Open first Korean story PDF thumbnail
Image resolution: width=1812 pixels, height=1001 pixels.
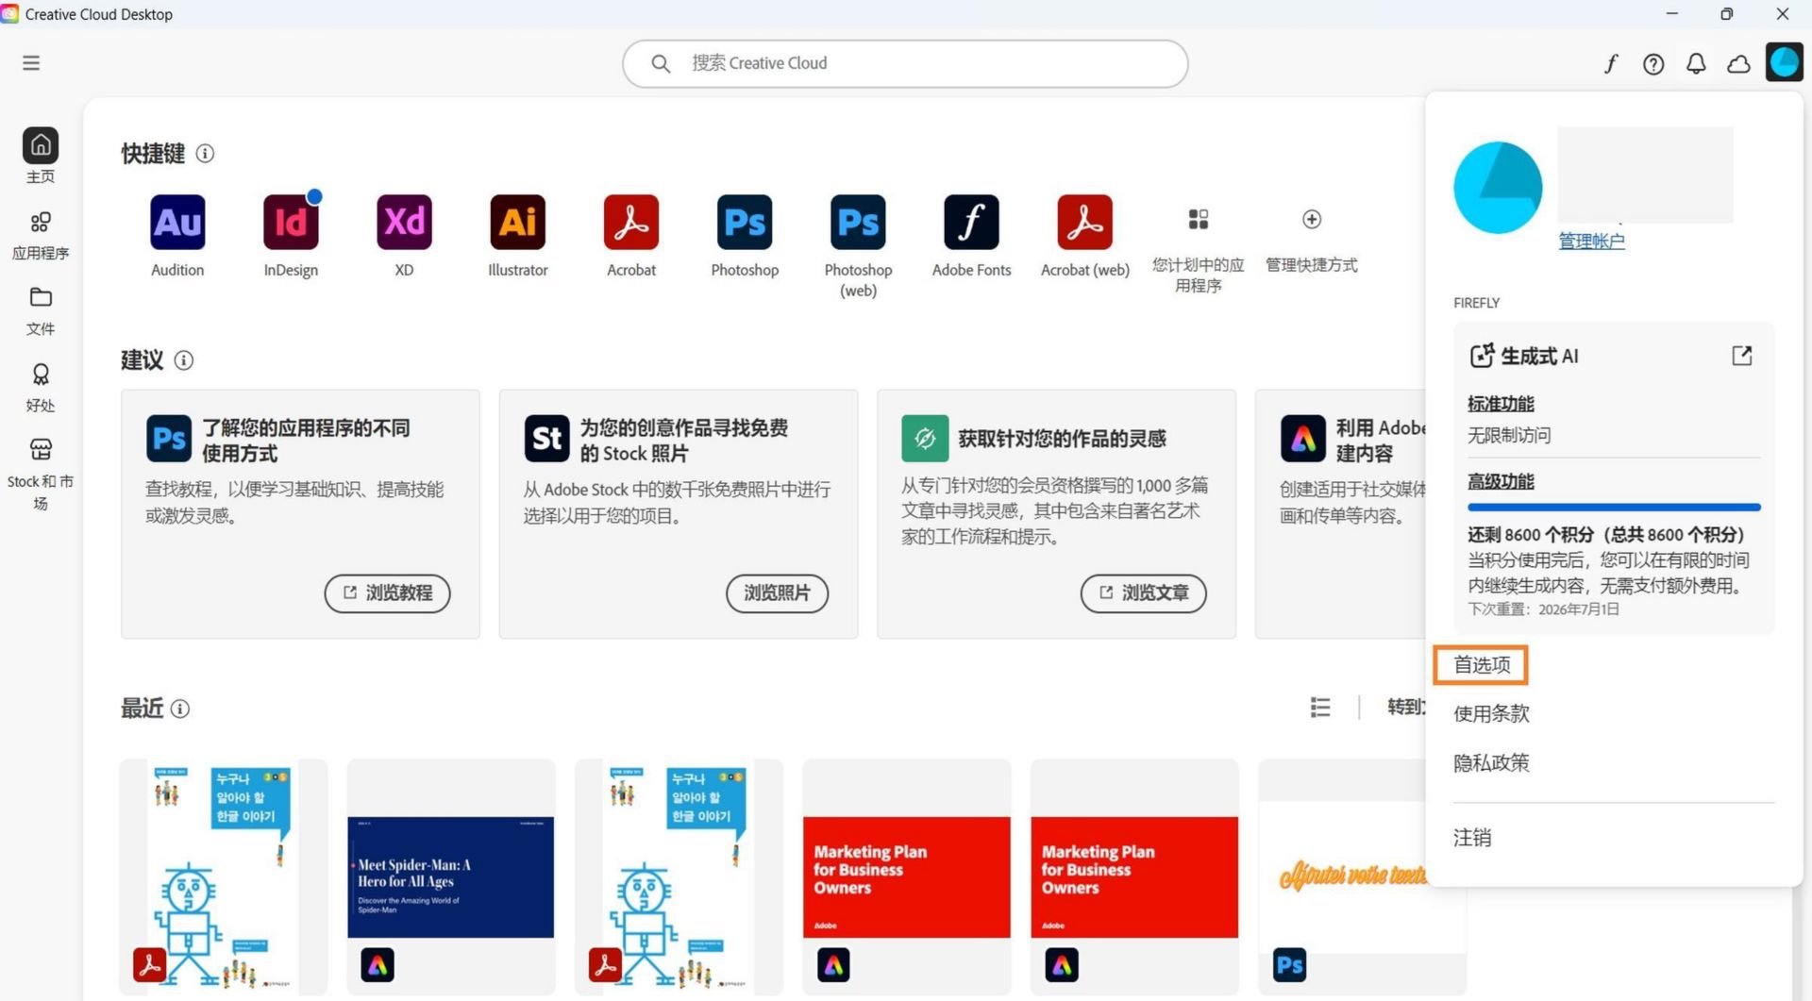(x=224, y=877)
